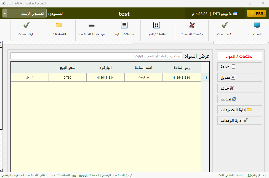Click the تحديث refresh button
This screenshot has height=178, width=269.
point(240,99)
